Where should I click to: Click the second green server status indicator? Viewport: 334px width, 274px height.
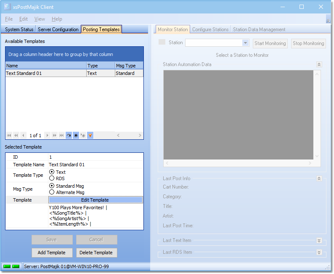tap(16, 266)
